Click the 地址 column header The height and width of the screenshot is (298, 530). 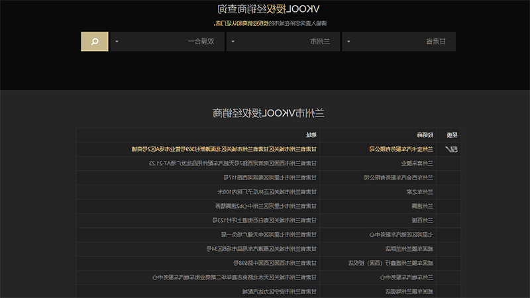pos(311,135)
